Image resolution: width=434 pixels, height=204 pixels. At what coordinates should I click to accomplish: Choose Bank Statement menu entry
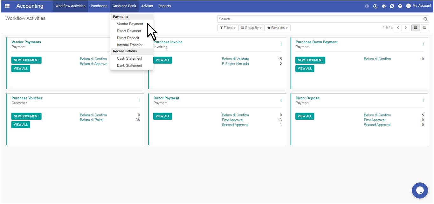click(x=129, y=65)
